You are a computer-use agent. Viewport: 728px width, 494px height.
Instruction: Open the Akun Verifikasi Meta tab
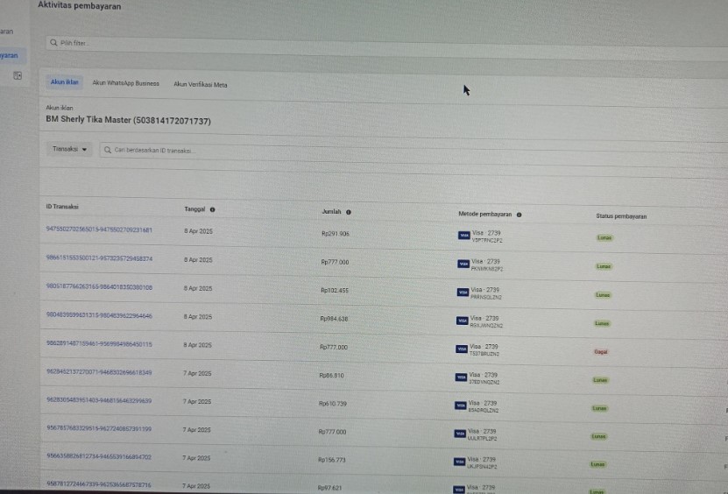tap(200, 84)
